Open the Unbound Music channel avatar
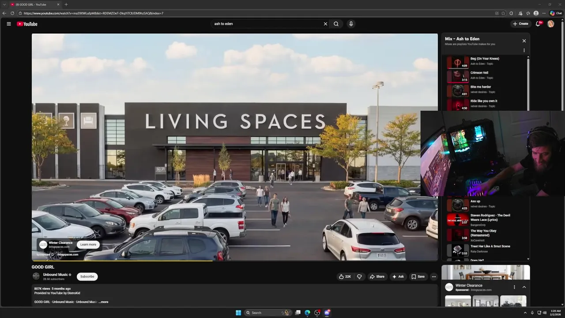Image resolution: width=565 pixels, height=318 pixels. (36, 276)
